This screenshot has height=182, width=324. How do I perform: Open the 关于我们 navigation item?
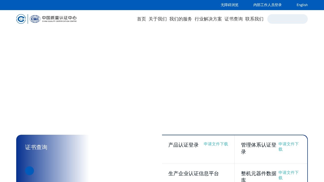[x=158, y=19]
